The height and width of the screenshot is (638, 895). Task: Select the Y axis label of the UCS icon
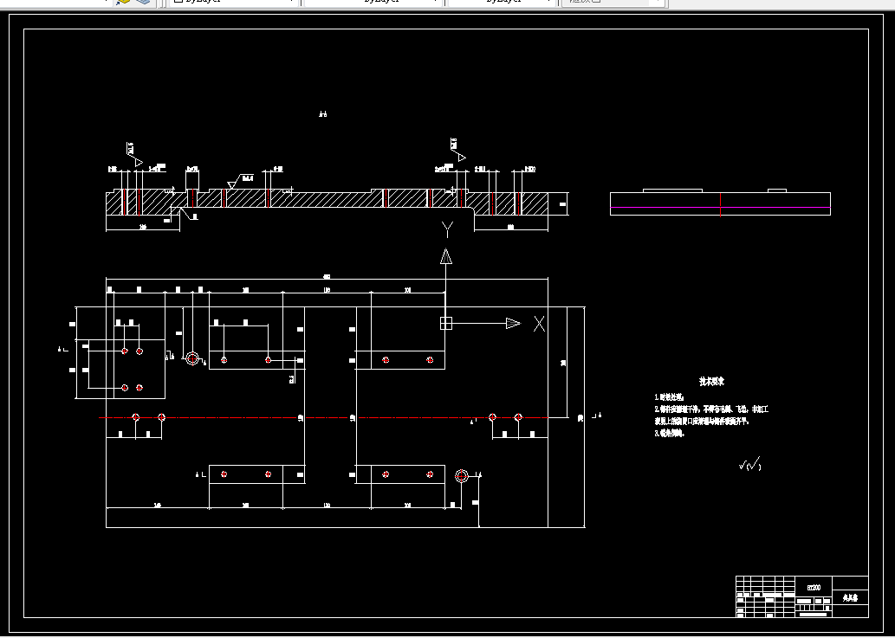[x=447, y=229]
